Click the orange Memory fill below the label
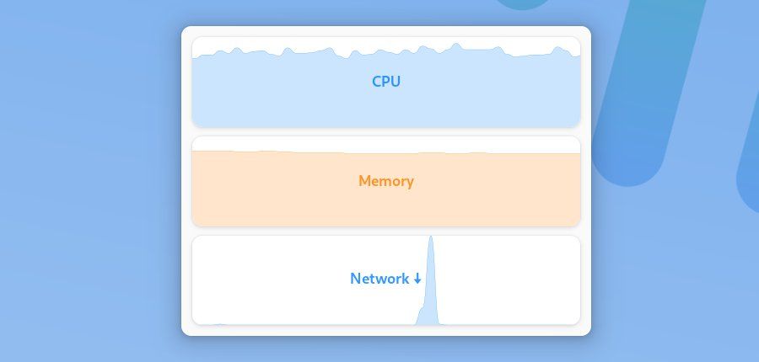The image size is (759, 362). [x=386, y=206]
